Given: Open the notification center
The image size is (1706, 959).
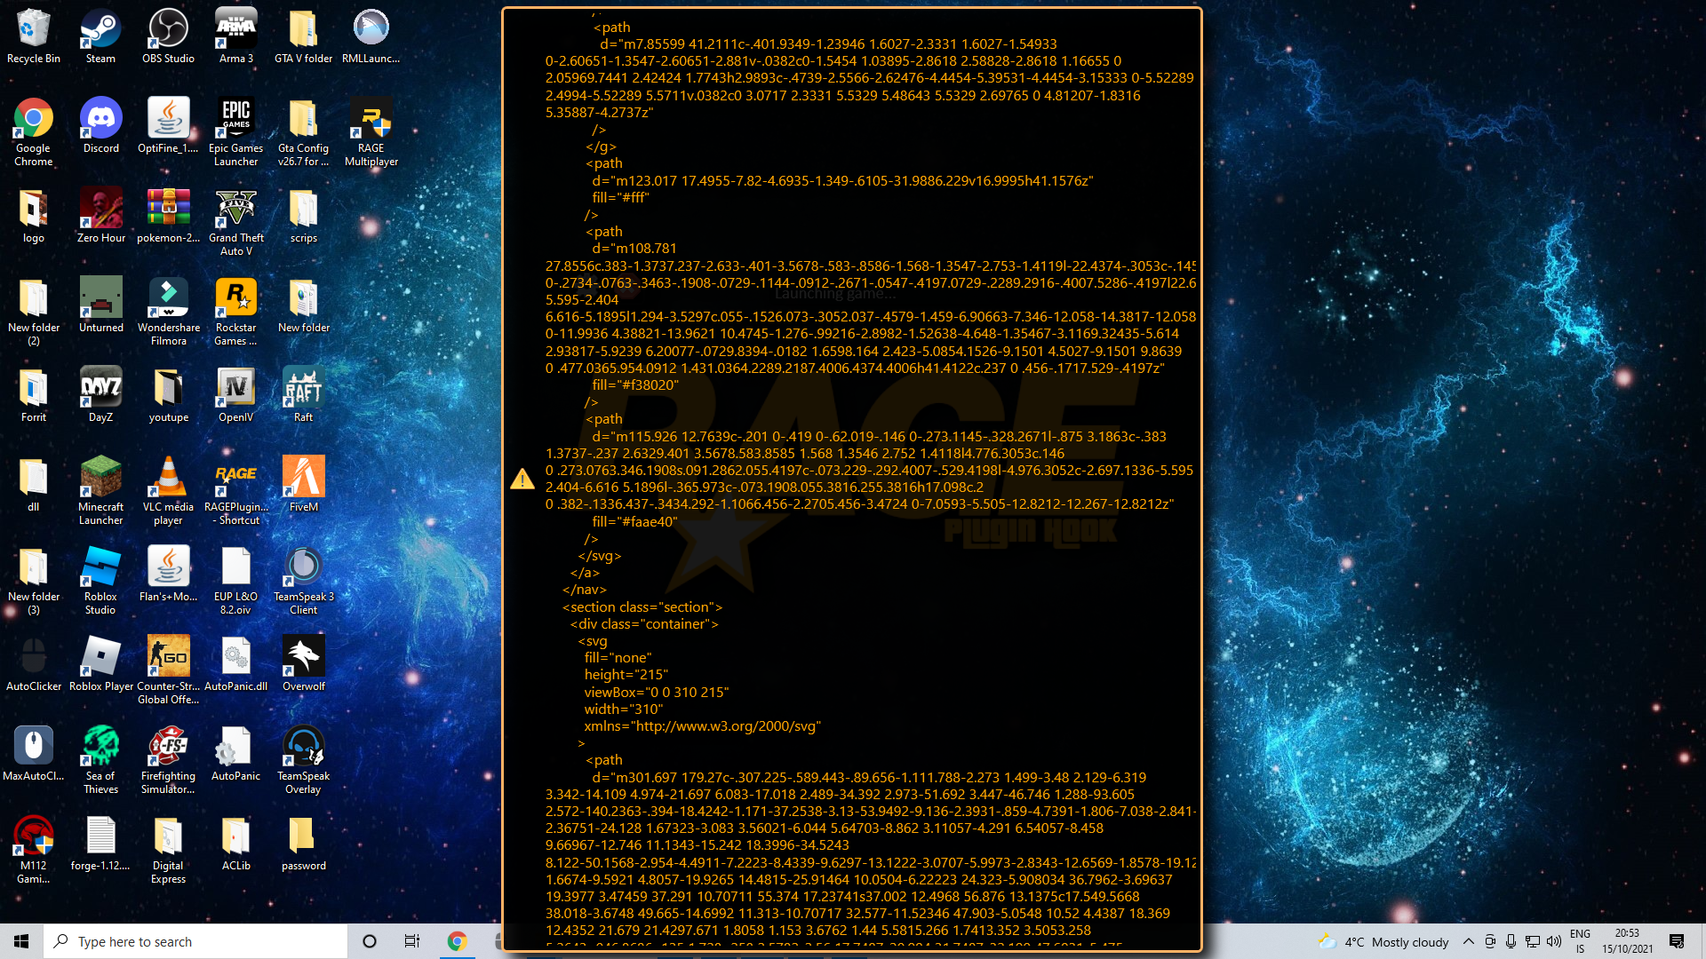Looking at the screenshot, I should (1677, 941).
